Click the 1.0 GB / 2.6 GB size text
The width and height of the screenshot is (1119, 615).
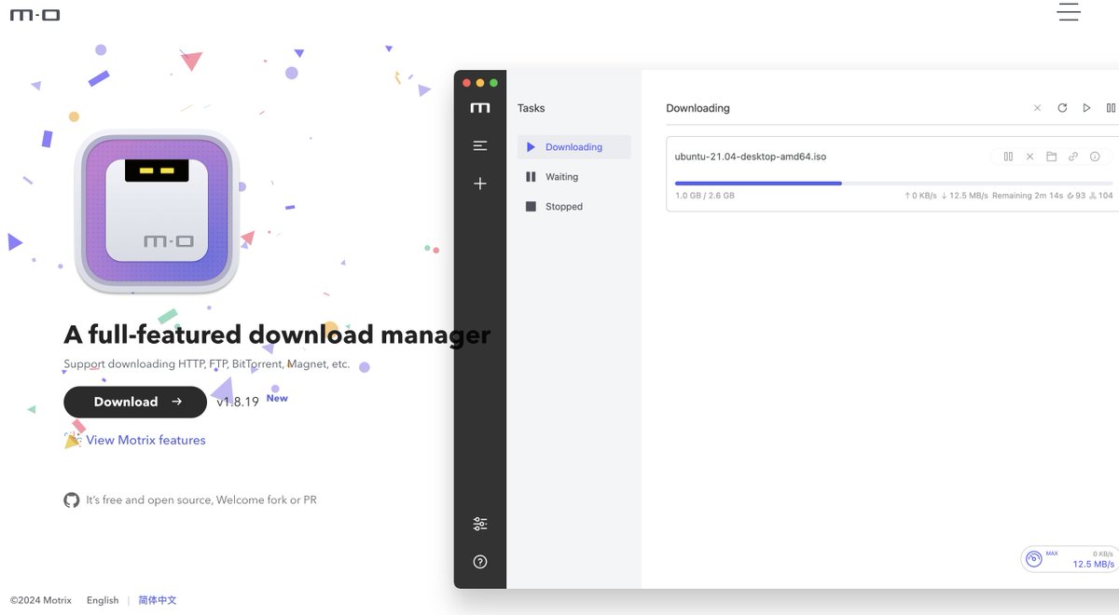704,196
